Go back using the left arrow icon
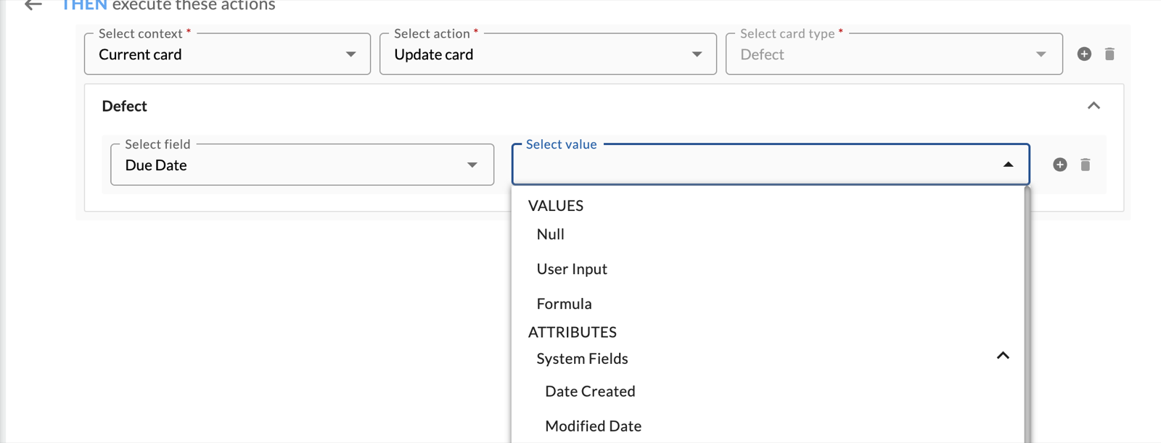1161x443 pixels. tap(33, 5)
